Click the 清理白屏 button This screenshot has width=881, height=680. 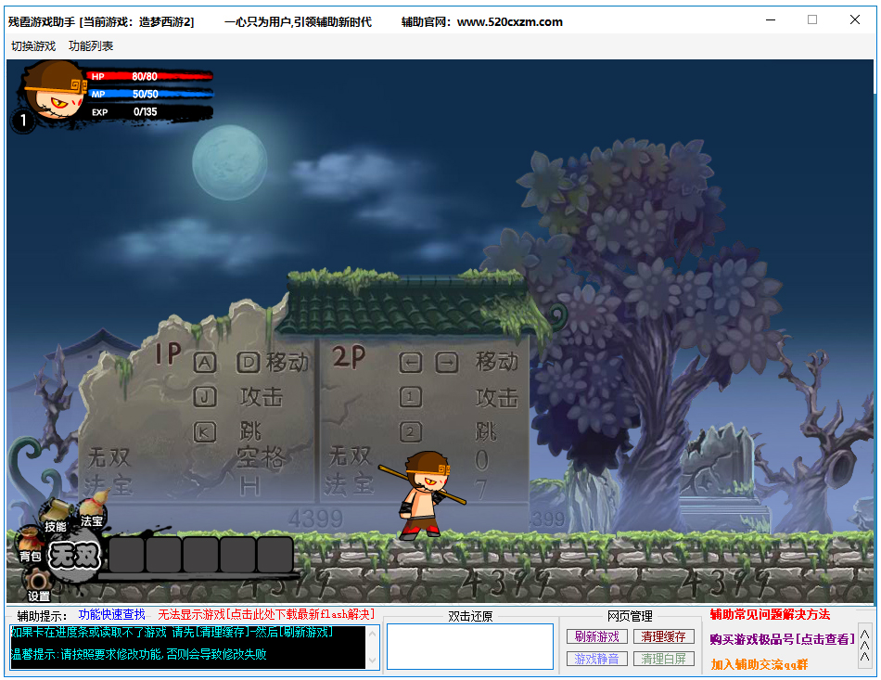(664, 659)
